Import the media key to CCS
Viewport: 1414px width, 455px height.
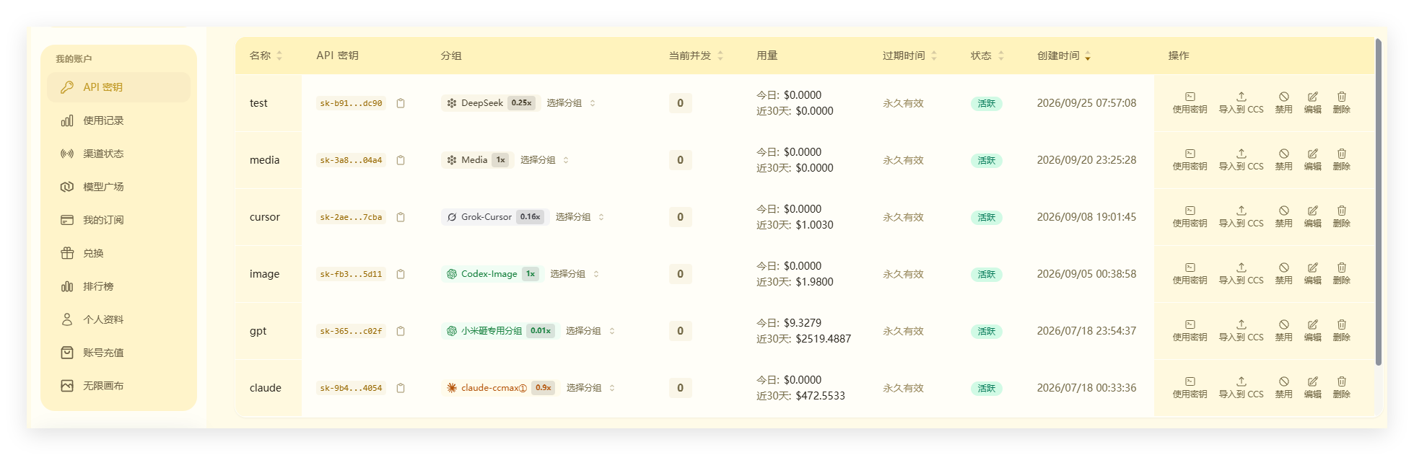pyautogui.click(x=1241, y=160)
